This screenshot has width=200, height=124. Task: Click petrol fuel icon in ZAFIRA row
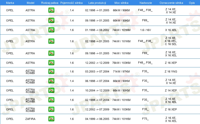coord(51,119)
